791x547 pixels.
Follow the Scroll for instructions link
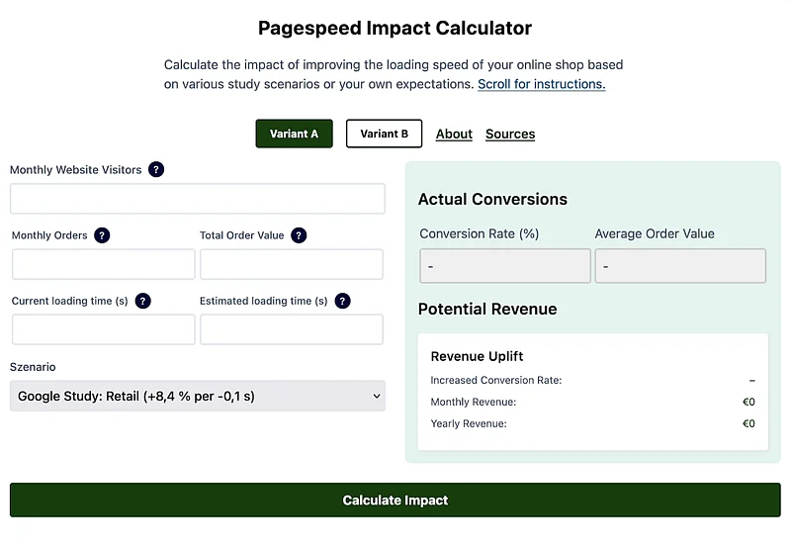[541, 85]
